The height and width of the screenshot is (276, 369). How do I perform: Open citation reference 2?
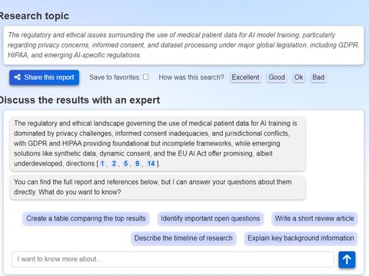pos(114,163)
